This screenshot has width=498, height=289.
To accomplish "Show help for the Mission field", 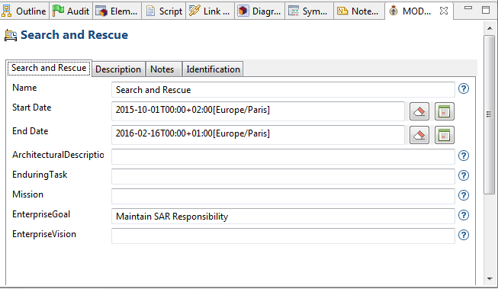I will 464,195.
